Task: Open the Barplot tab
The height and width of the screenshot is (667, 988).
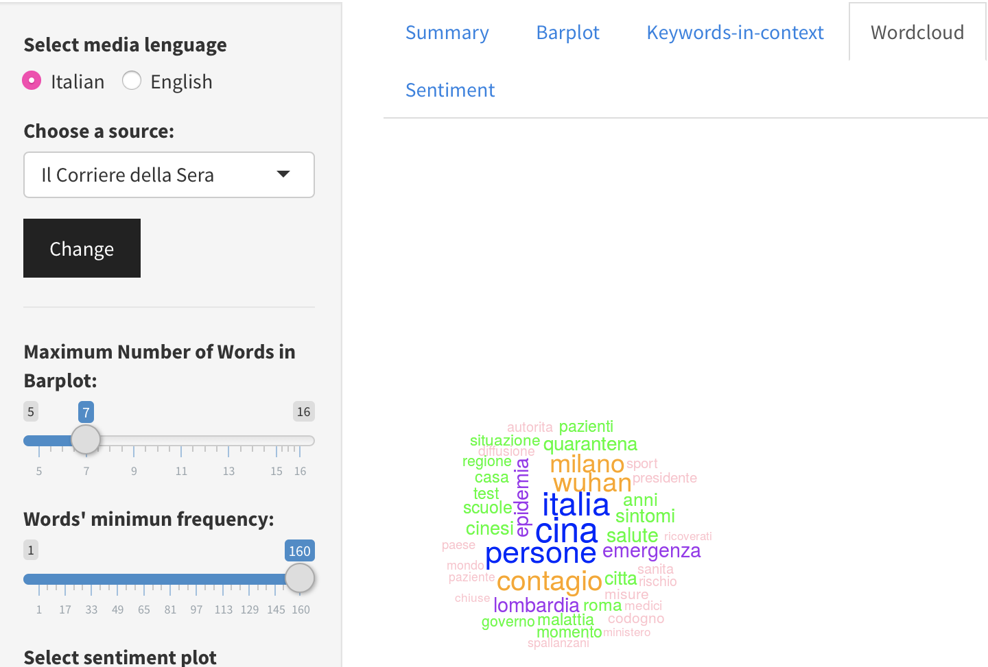Action: (x=567, y=32)
